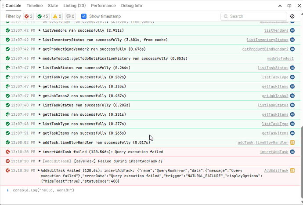Click the SQL icon on the getTaskItems 0.263s row

[x=292, y=133]
